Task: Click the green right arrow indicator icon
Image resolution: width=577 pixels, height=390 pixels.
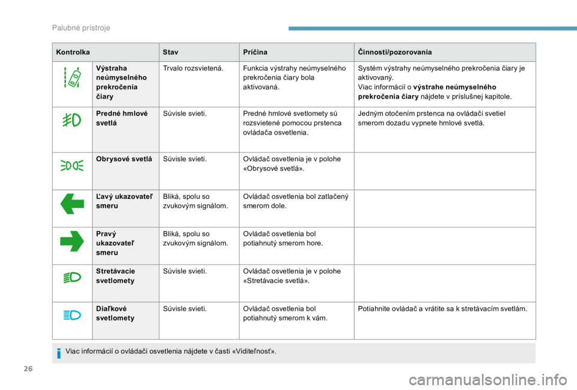Action: [72, 241]
